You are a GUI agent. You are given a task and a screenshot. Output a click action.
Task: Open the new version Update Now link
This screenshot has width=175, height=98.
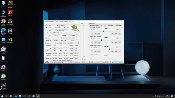point(63,60)
